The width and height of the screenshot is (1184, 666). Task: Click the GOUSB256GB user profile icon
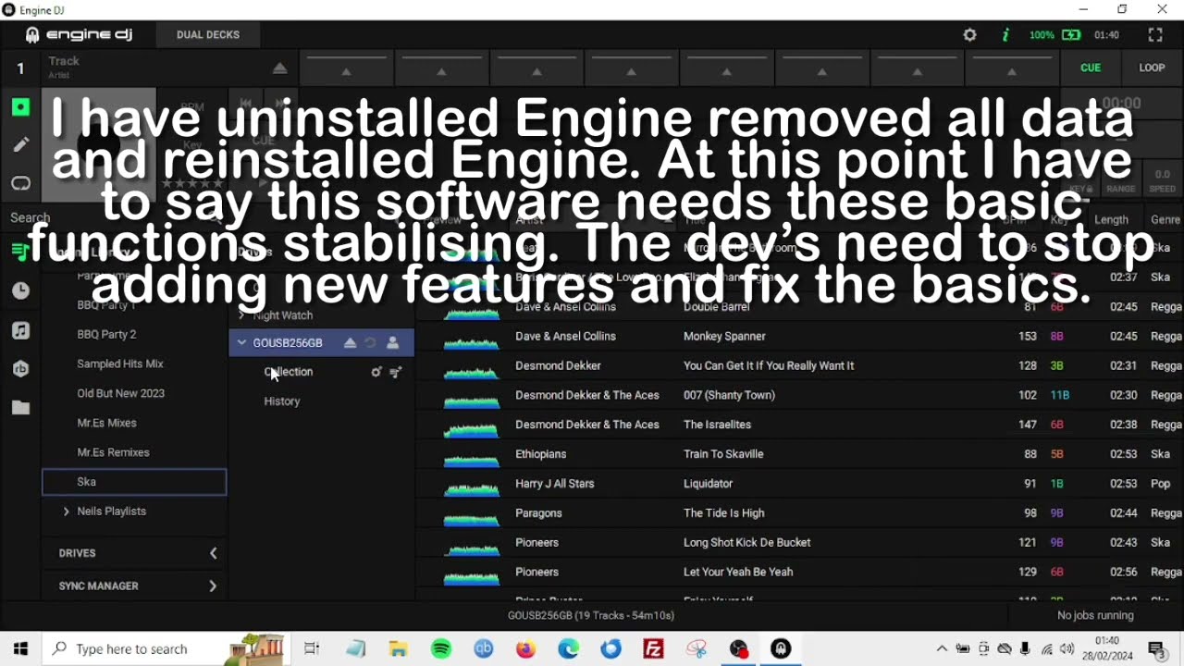392,343
